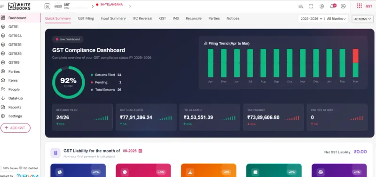The image size is (376, 177).
Task: Click the circular refresh/sync icon in header
Action: pyautogui.click(x=321, y=6)
